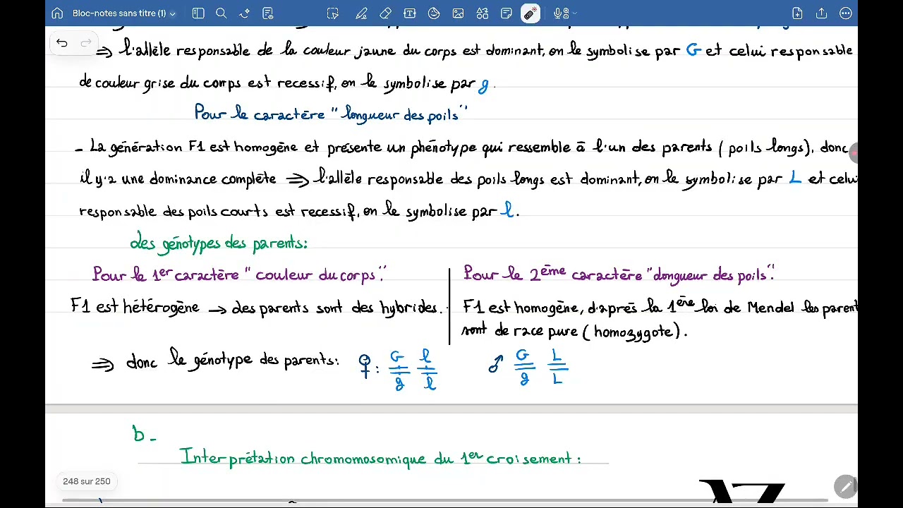
Task: Click the 248 sur 250 page indicator
Action: 87,481
